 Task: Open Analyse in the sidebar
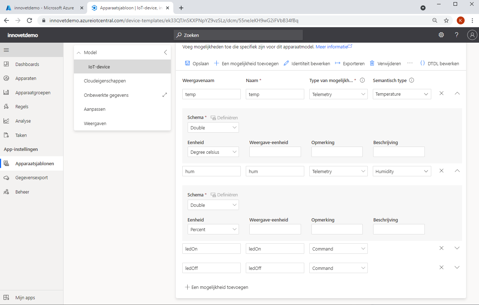click(32, 121)
